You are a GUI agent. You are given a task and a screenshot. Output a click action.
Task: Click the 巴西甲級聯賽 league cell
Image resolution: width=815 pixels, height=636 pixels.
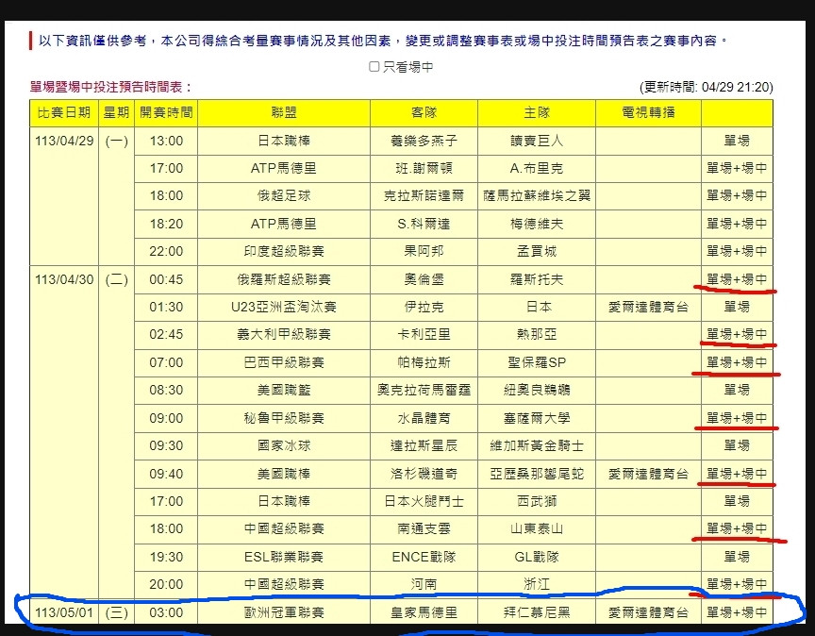click(x=284, y=363)
